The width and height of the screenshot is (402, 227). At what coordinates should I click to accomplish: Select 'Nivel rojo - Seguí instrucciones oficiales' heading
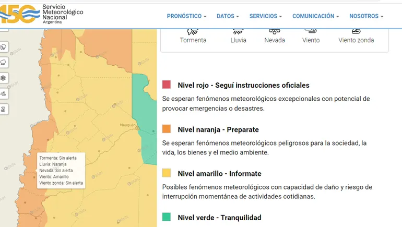[x=244, y=85]
